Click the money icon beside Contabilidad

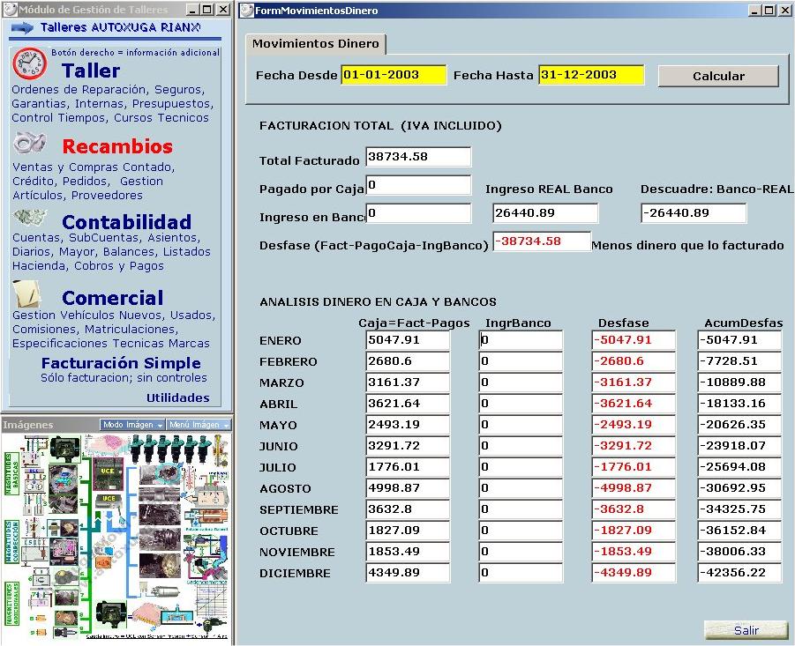(30, 218)
